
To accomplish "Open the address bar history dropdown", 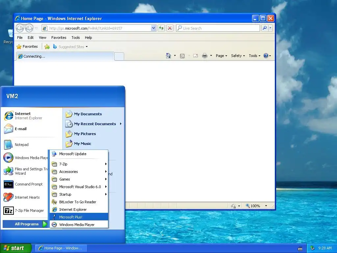I will (x=153, y=28).
